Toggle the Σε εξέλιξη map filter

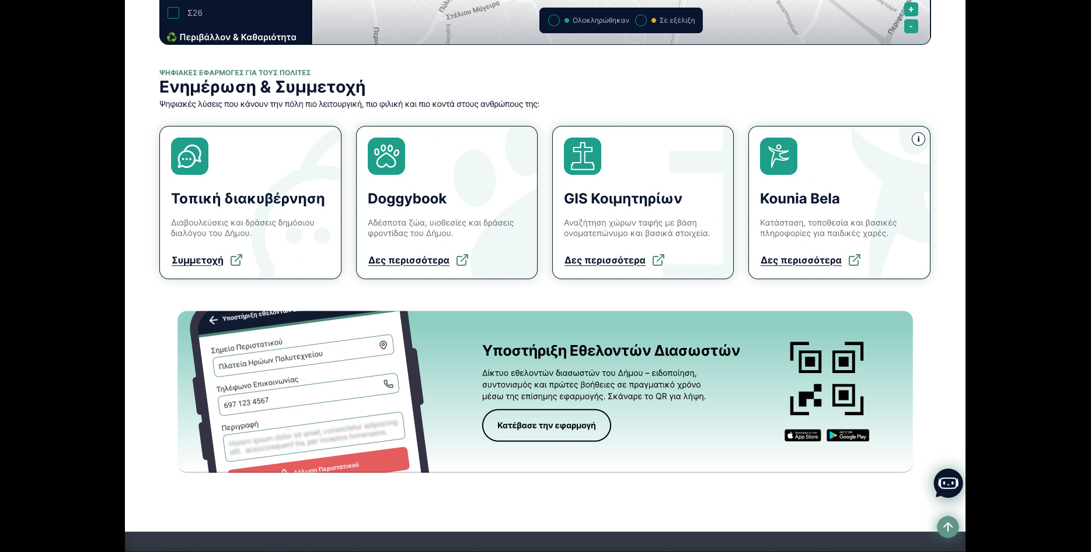pyautogui.click(x=641, y=20)
